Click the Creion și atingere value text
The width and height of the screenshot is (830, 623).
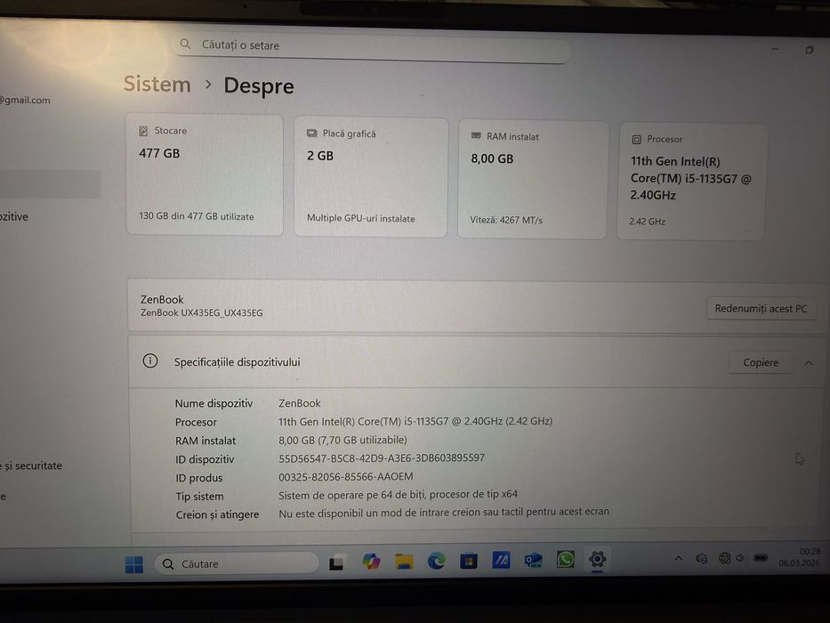click(x=444, y=513)
